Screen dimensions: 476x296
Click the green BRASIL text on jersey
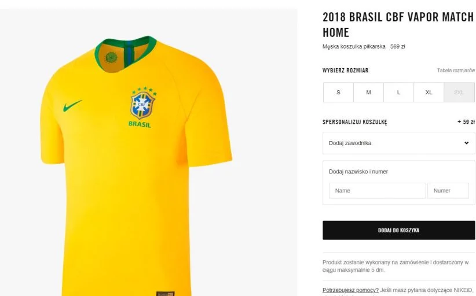pyautogui.click(x=140, y=124)
